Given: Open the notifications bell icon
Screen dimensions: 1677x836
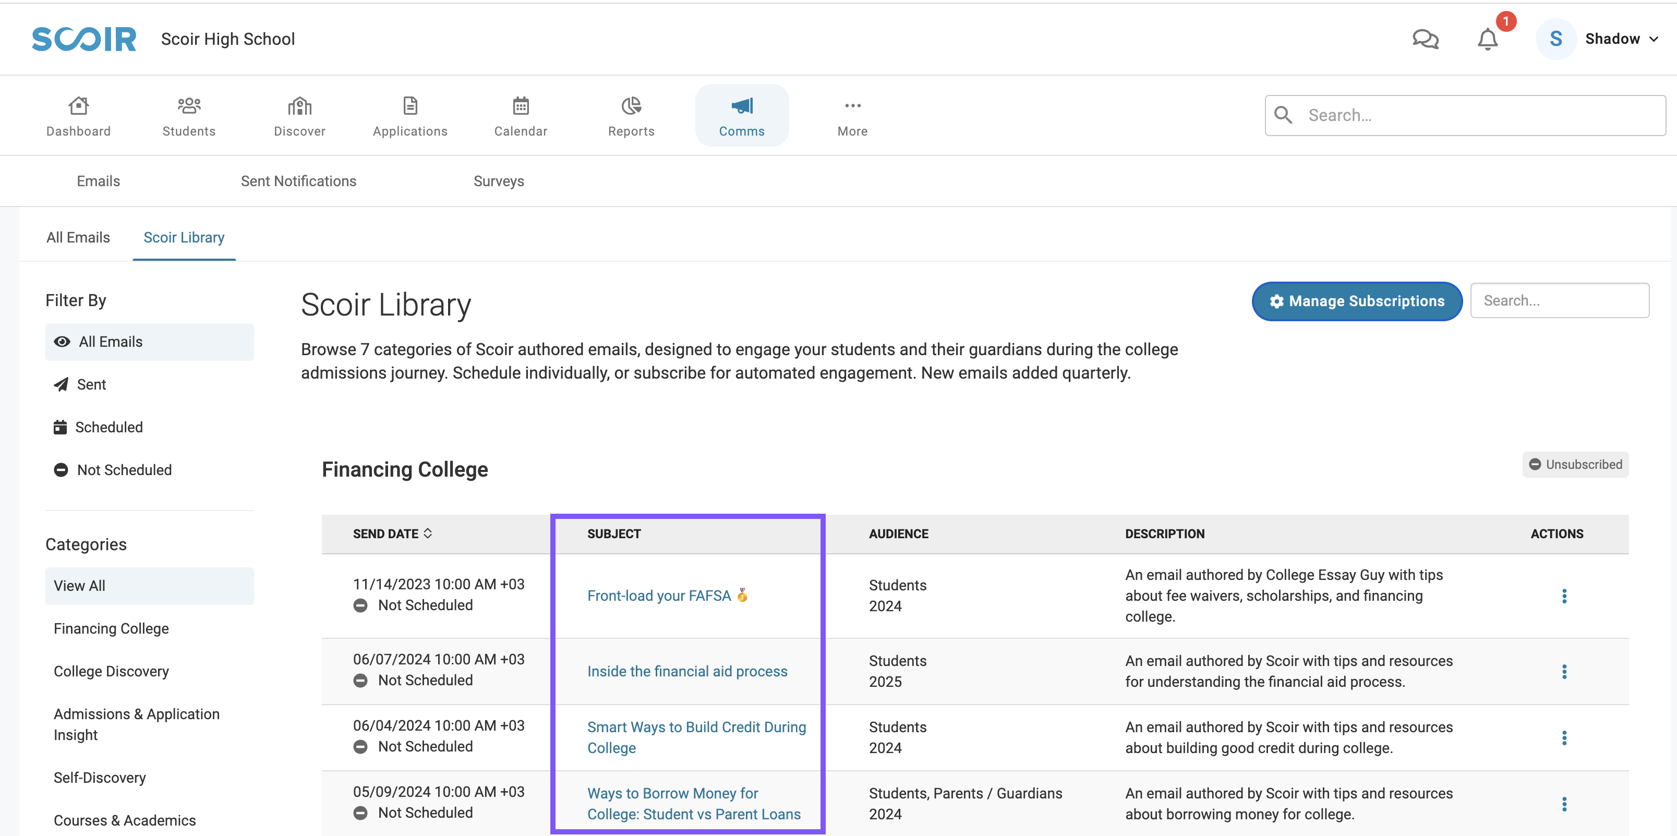Looking at the screenshot, I should point(1488,39).
